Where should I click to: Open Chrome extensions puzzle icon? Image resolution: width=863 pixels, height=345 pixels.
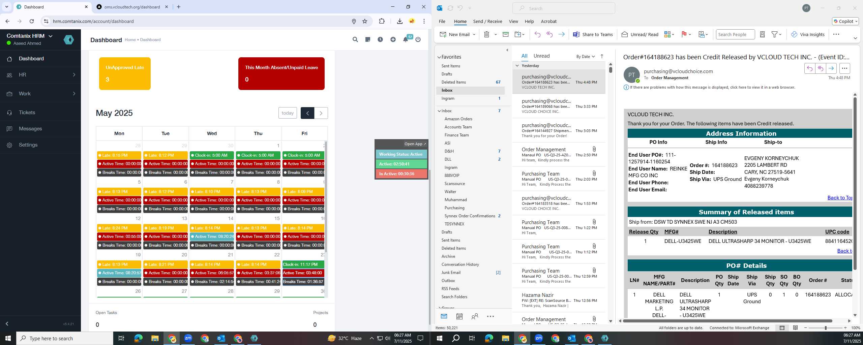tap(382, 21)
